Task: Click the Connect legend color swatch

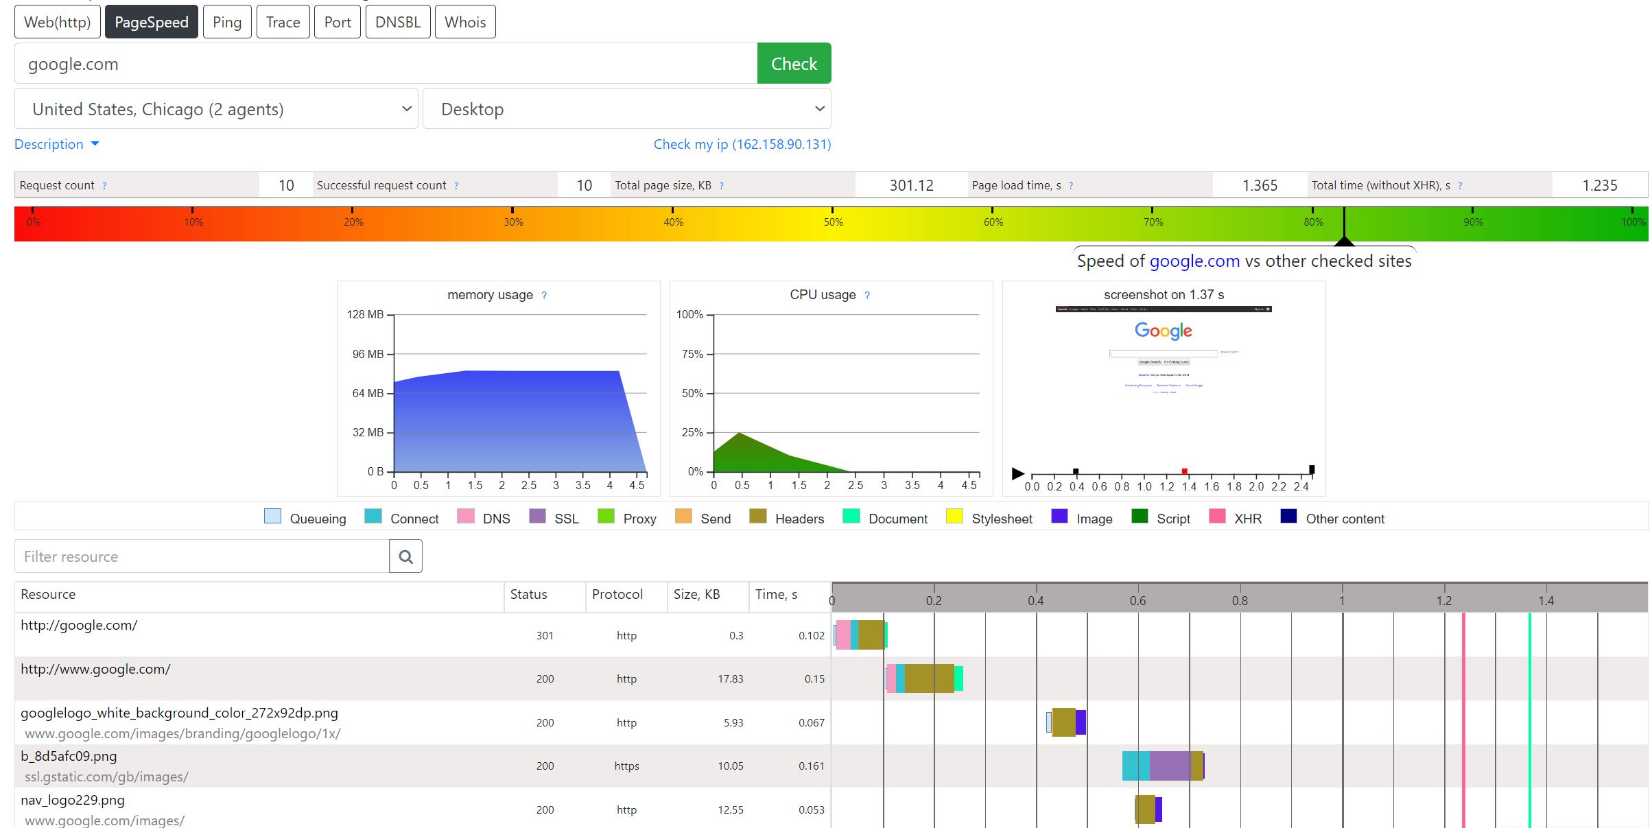Action: click(373, 517)
